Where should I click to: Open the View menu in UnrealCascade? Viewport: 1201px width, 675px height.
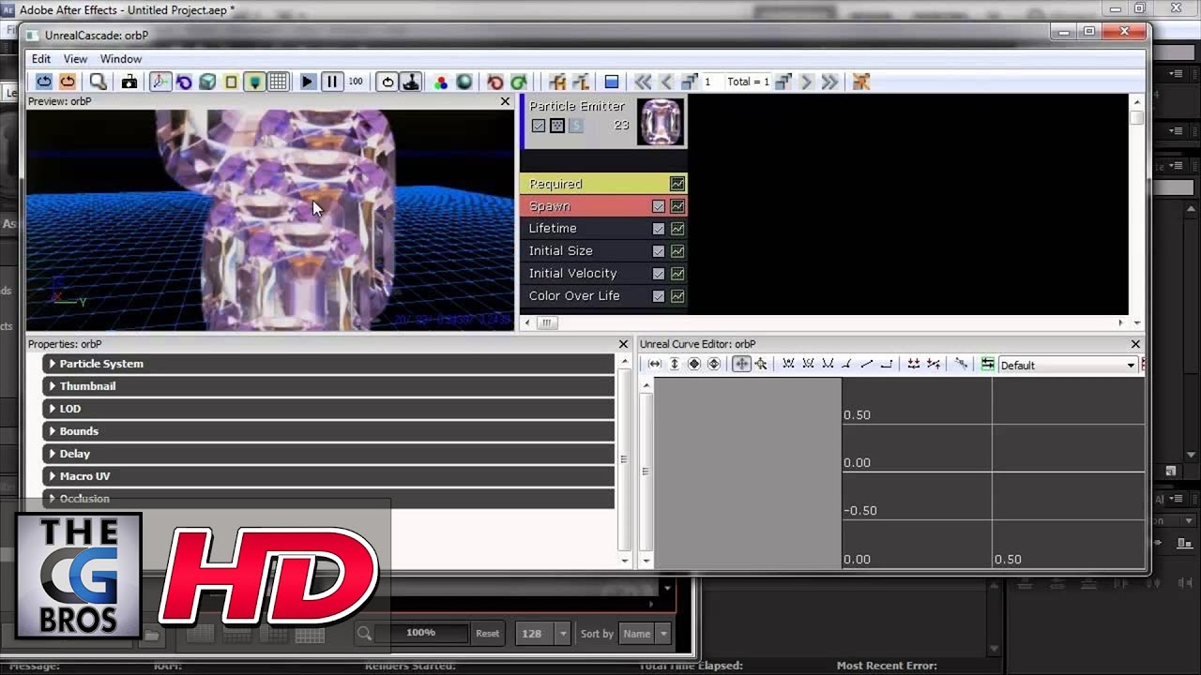coord(75,58)
